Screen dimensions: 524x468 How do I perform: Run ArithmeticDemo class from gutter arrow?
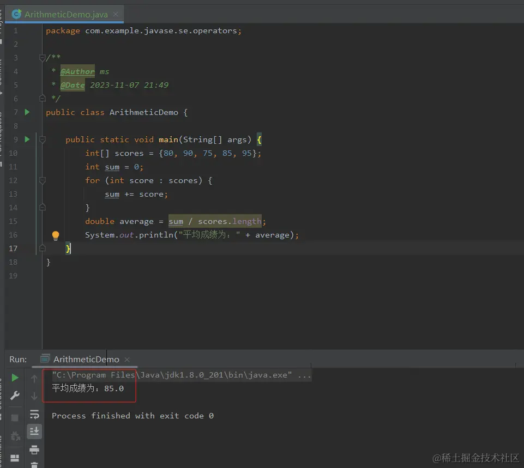point(27,112)
